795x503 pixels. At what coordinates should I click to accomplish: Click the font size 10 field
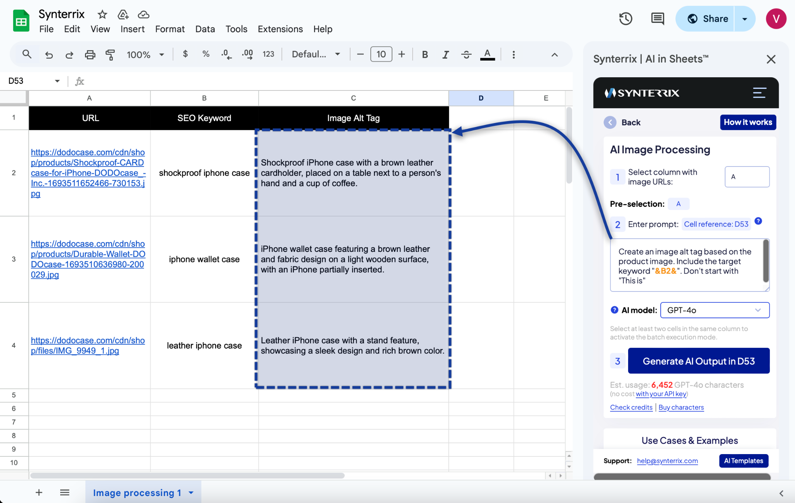point(381,54)
